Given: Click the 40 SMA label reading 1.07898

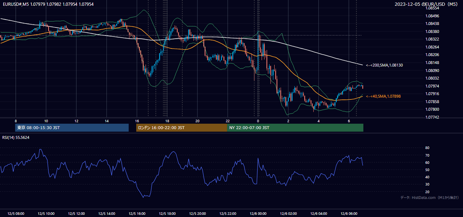Looking at the screenshot, I should pyautogui.click(x=383, y=96).
